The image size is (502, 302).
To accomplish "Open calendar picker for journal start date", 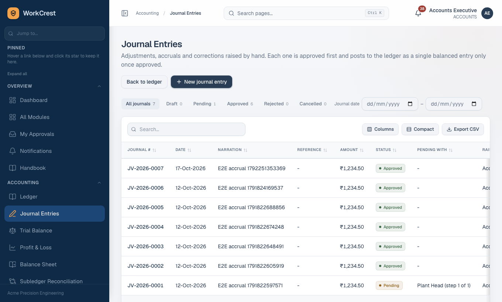I will click(410, 104).
